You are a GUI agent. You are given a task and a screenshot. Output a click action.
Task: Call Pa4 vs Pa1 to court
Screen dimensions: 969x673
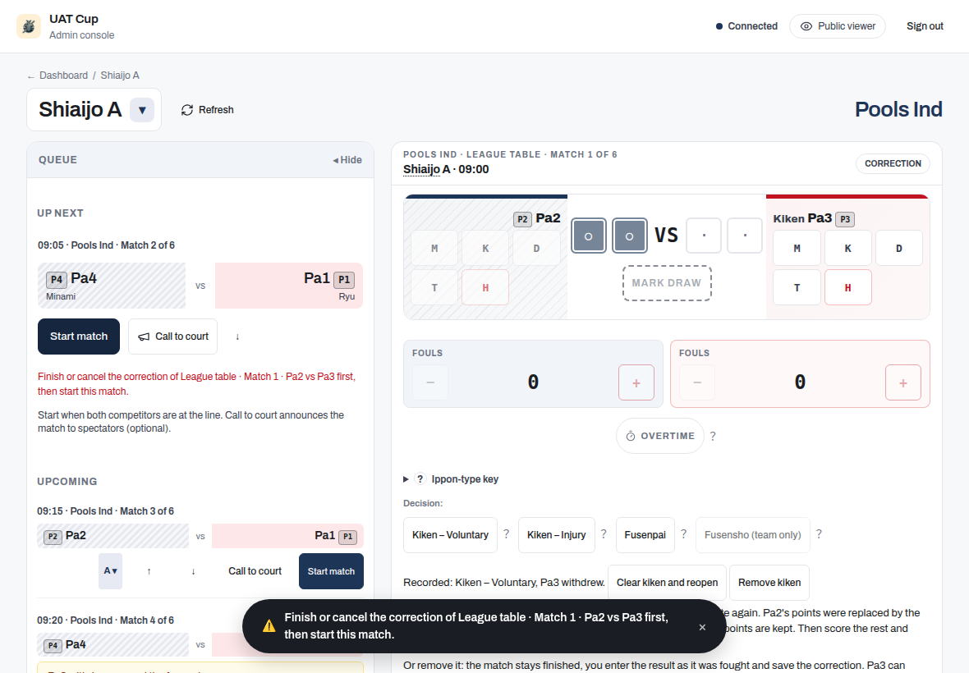(173, 336)
